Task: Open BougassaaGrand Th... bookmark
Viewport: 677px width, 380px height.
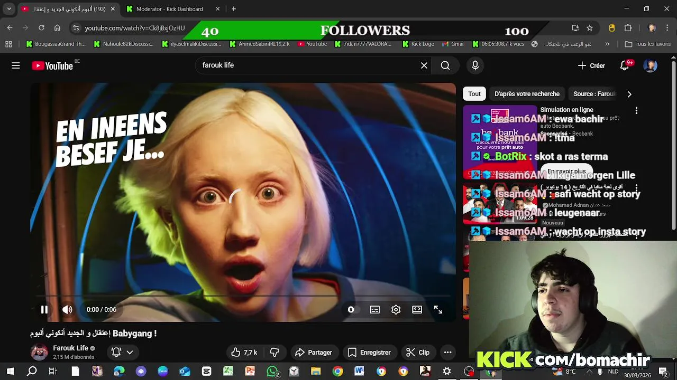Action: coord(56,44)
